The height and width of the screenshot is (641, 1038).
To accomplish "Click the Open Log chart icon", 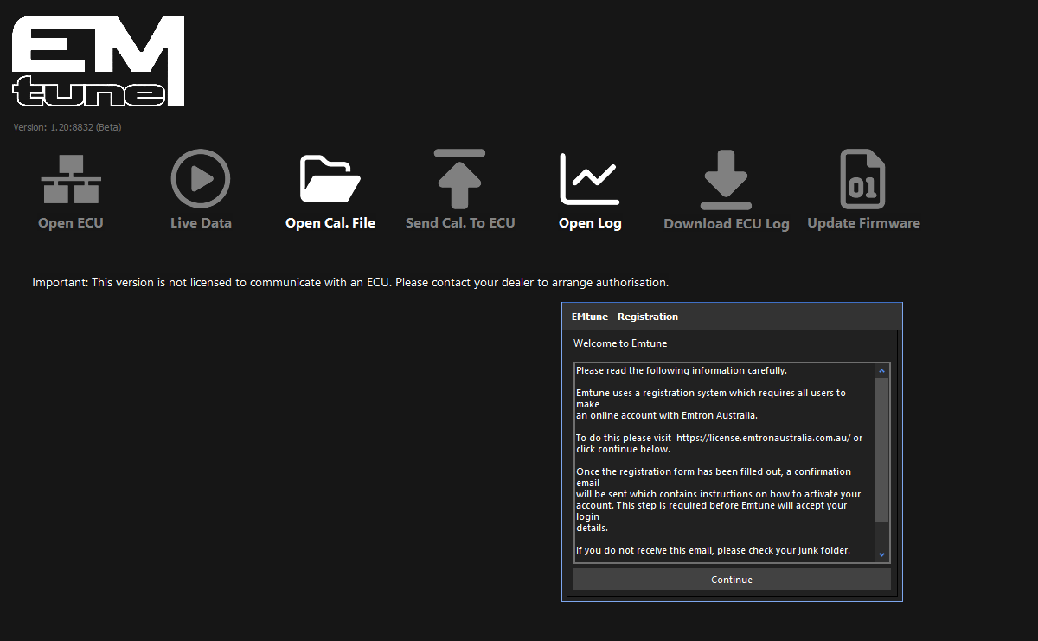I will tap(589, 179).
